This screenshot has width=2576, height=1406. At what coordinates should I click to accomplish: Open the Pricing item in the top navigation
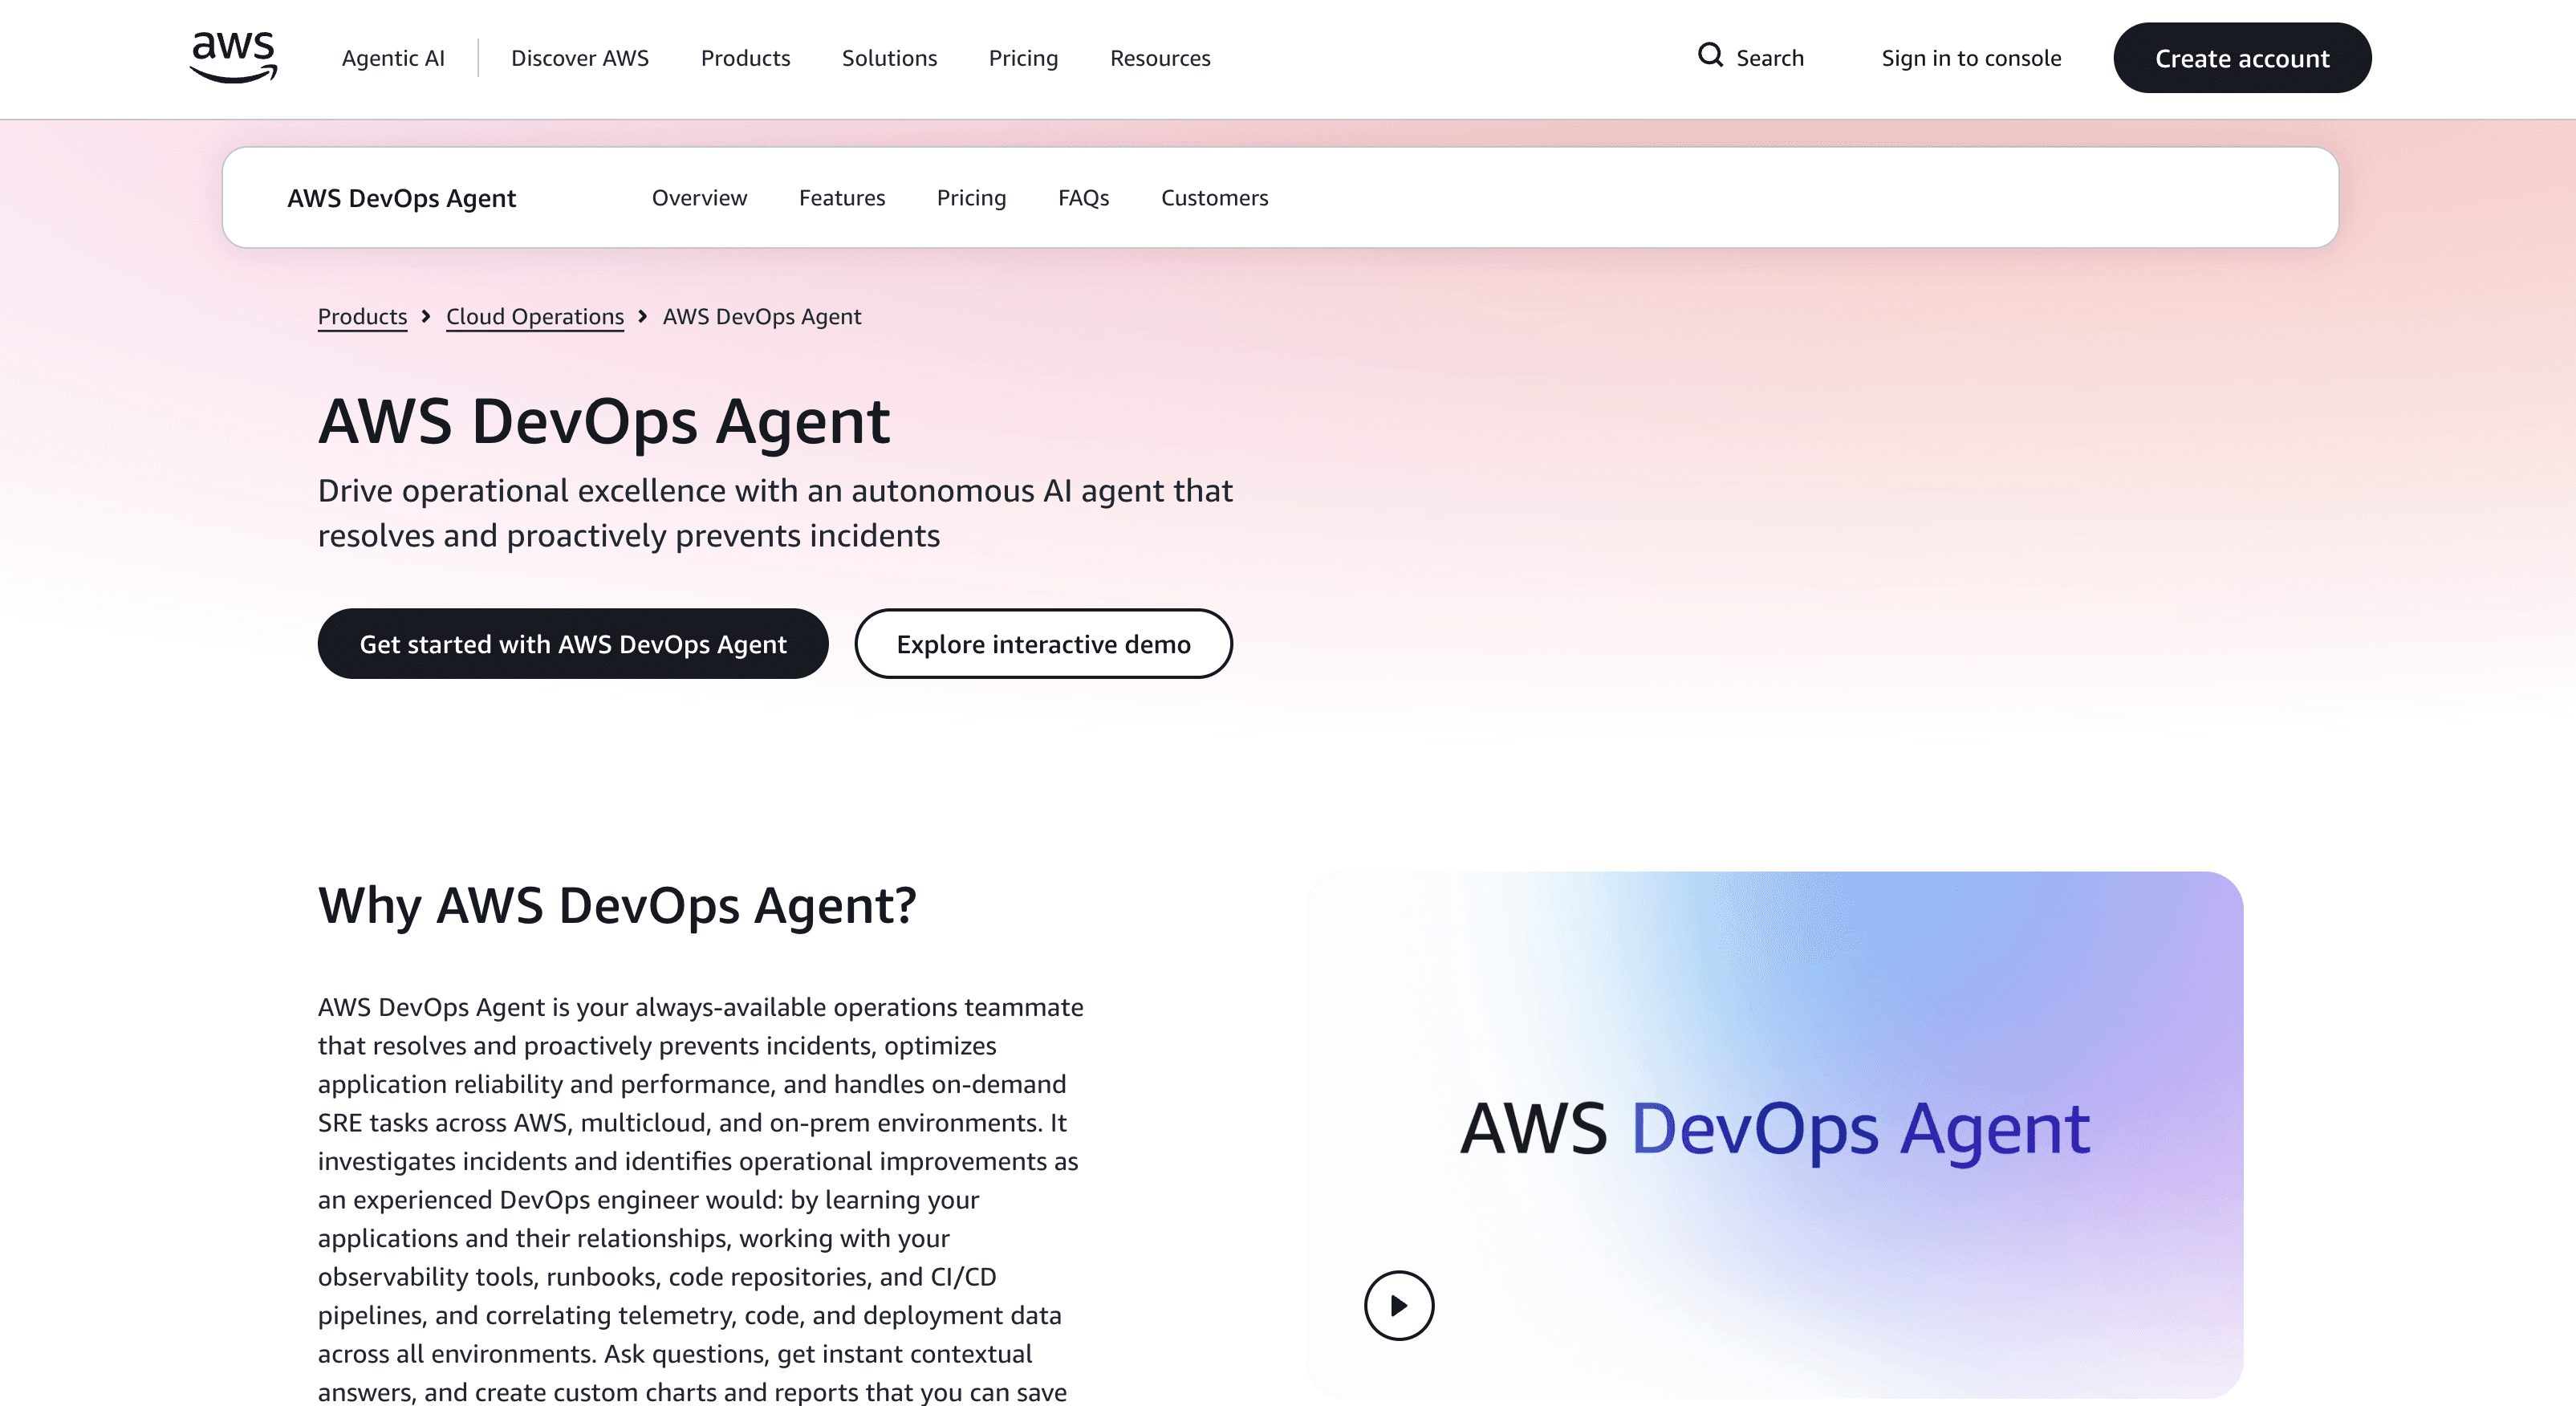1023,58
